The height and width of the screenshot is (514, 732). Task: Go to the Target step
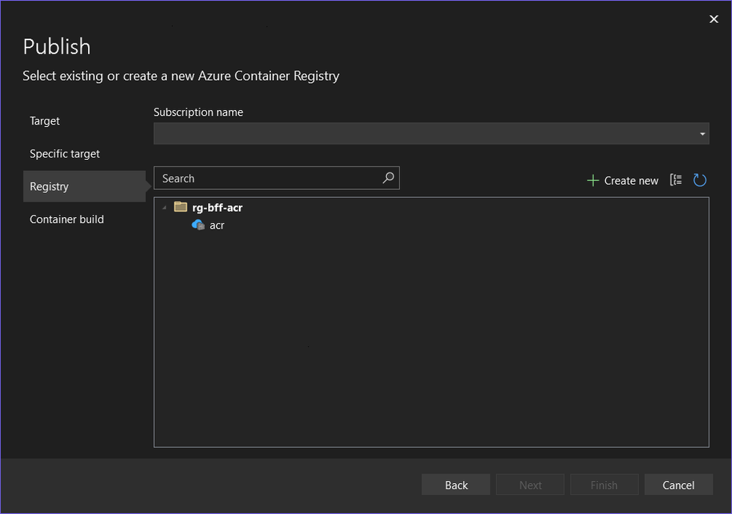pyautogui.click(x=45, y=121)
